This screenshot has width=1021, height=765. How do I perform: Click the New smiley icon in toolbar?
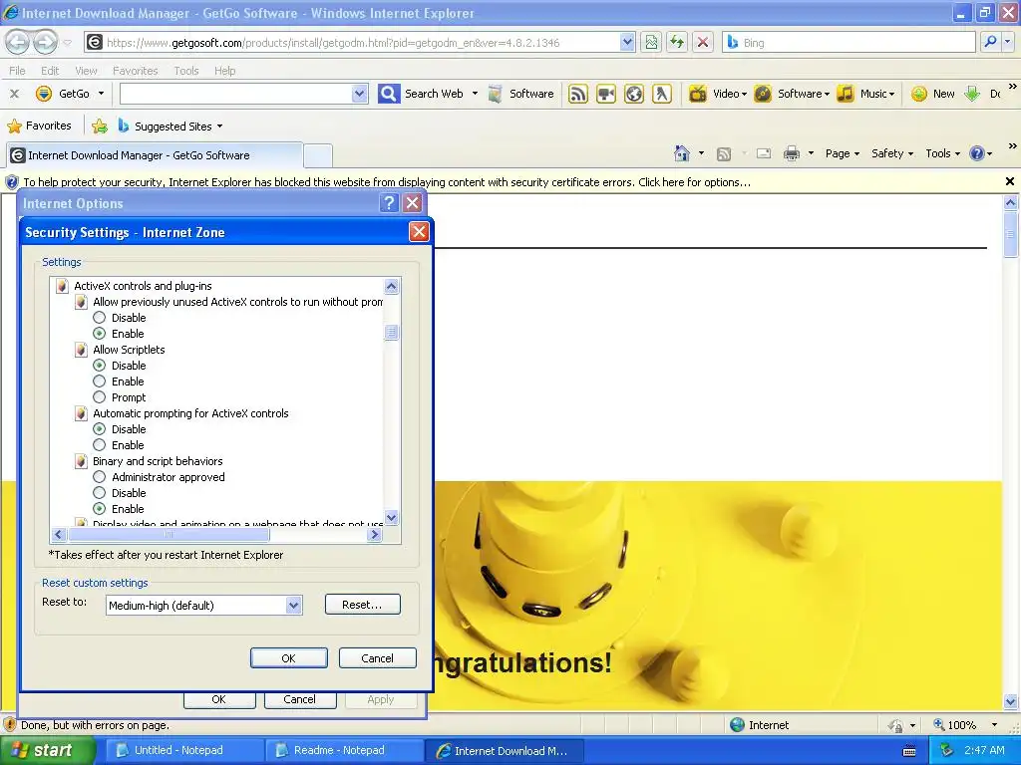(x=918, y=94)
